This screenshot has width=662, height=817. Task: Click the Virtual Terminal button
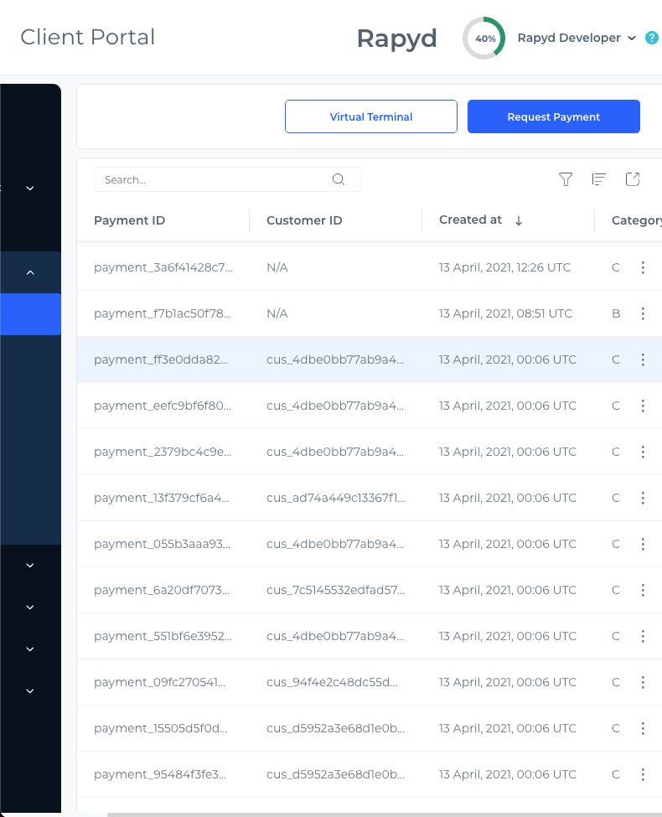coord(371,116)
